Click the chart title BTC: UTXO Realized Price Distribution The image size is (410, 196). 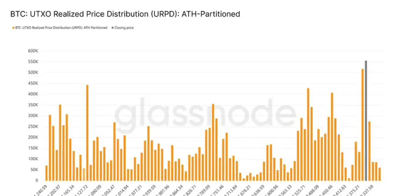(125, 14)
